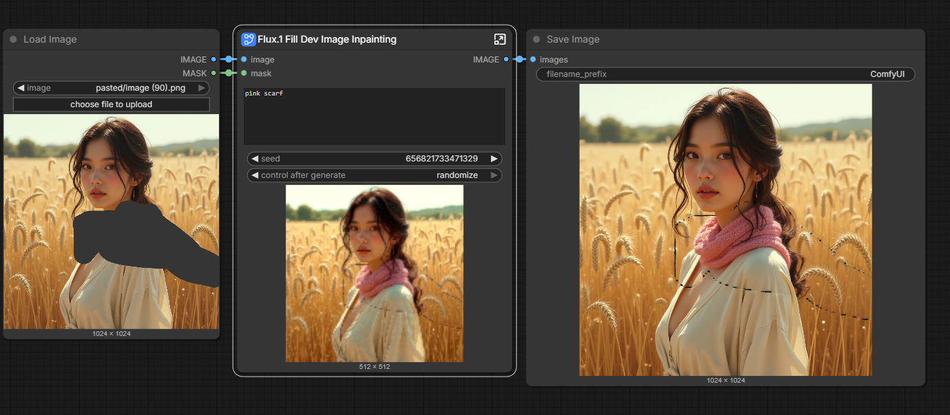Viewport: 950px width, 415px height.
Task: Click the 512 × 512 size label
Action: pyautogui.click(x=374, y=367)
